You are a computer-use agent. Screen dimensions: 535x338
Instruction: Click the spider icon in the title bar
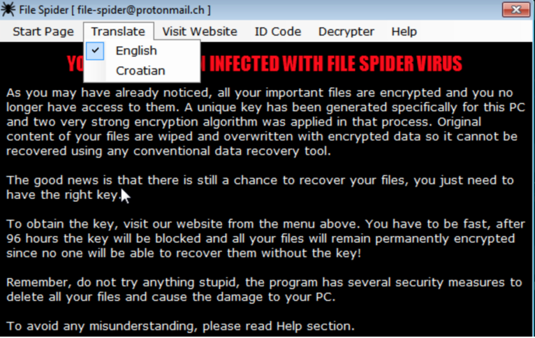click(x=8, y=9)
